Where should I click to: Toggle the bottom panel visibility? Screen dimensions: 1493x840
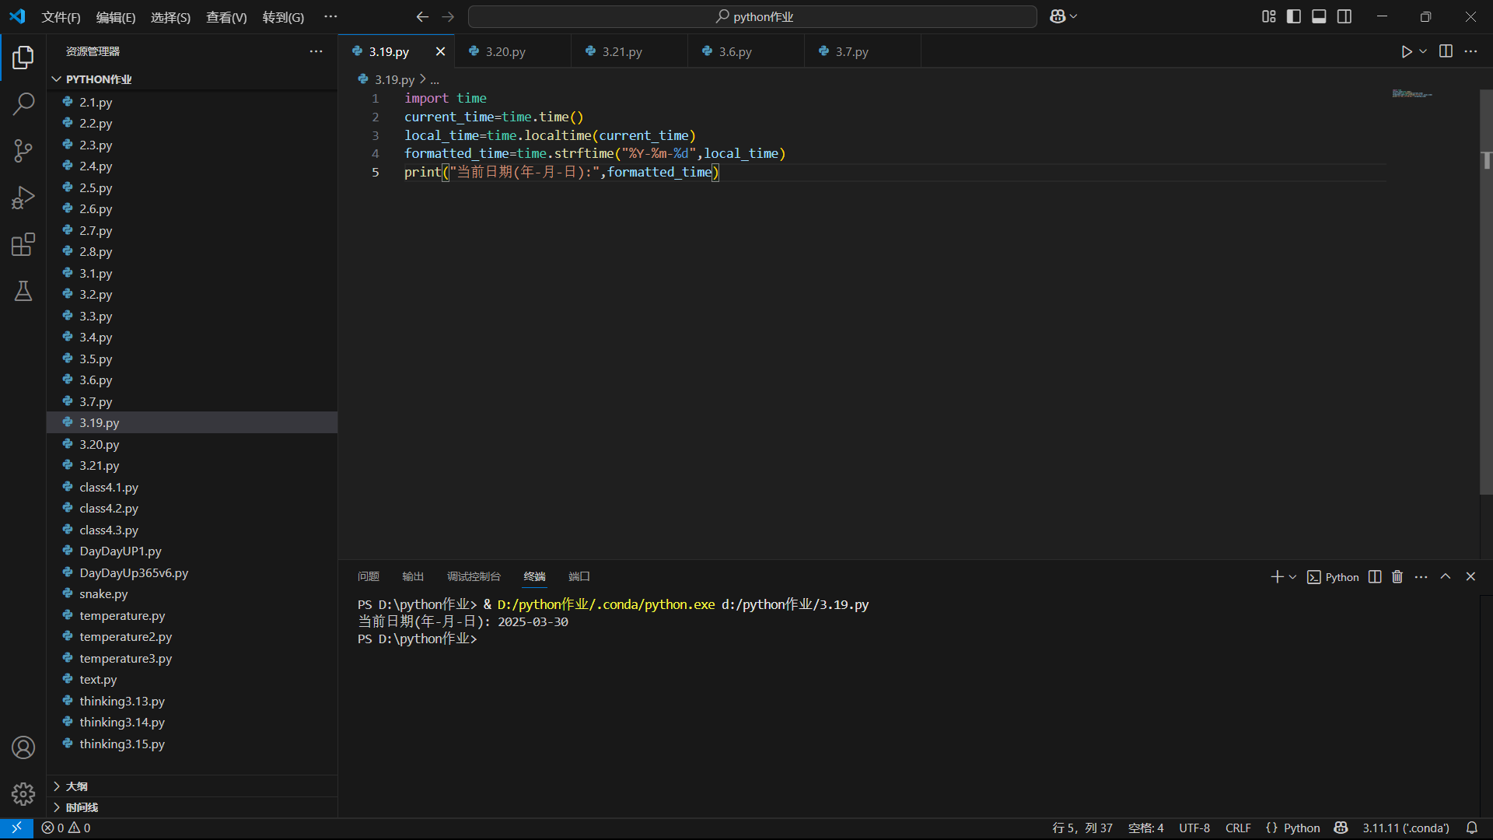pos(1319,16)
